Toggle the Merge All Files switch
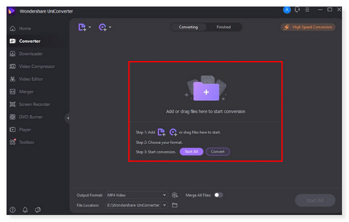349x222 pixels. [x=218, y=195]
